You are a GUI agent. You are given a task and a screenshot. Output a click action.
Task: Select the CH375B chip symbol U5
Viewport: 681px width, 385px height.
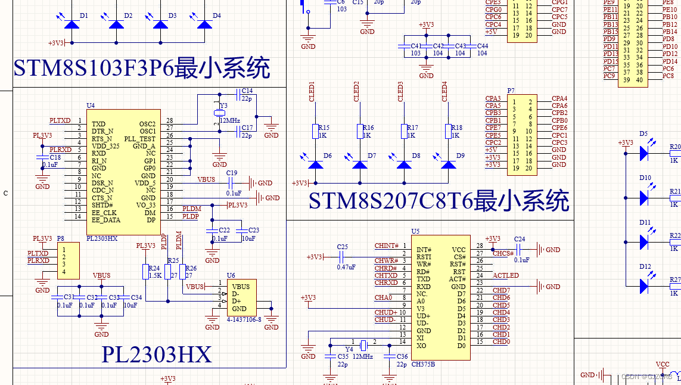tap(441, 298)
